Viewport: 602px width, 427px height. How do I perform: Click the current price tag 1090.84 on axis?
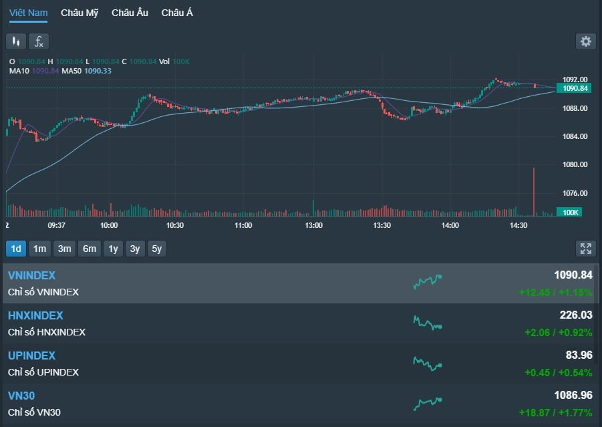point(574,88)
